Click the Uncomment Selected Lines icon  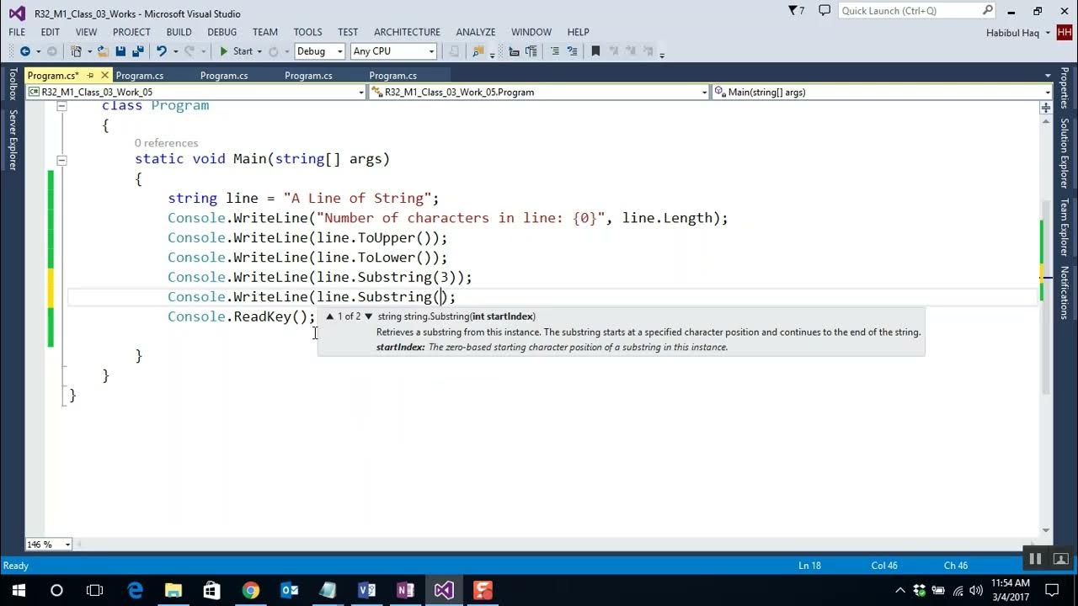click(x=572, y=51)
